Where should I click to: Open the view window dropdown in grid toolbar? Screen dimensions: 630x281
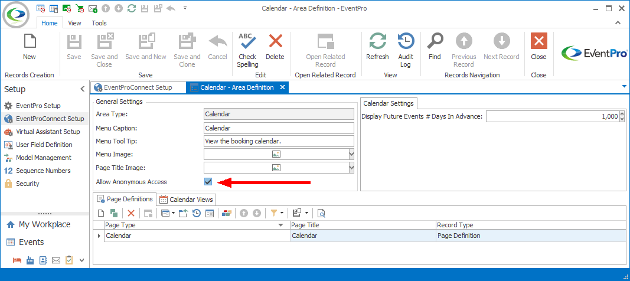point(173,213)
